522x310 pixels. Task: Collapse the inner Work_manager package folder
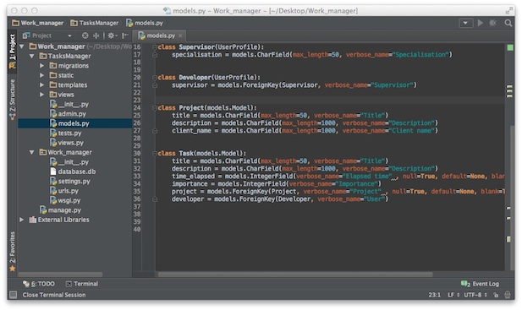[x=32, y=153]
